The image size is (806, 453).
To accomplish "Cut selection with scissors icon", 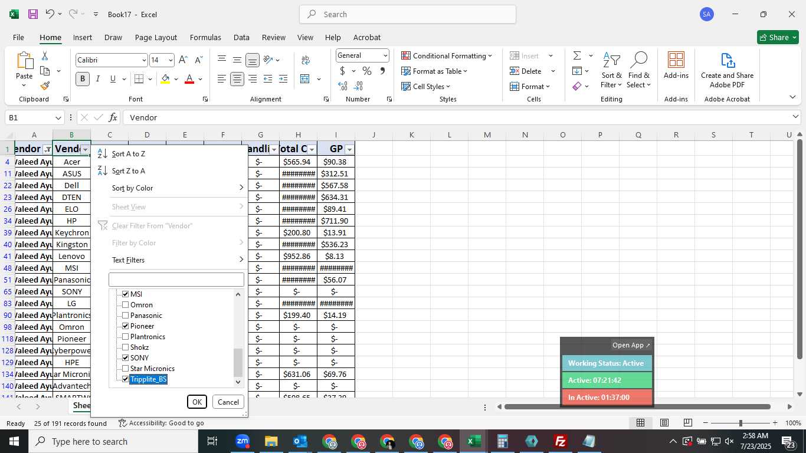I will coord(45,55).
